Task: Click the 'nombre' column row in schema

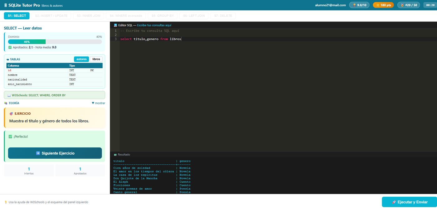Action: click(54, 75)
